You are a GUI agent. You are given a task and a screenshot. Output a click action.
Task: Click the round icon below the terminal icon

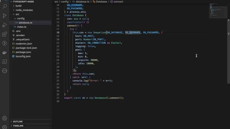[x=5, y=71]
